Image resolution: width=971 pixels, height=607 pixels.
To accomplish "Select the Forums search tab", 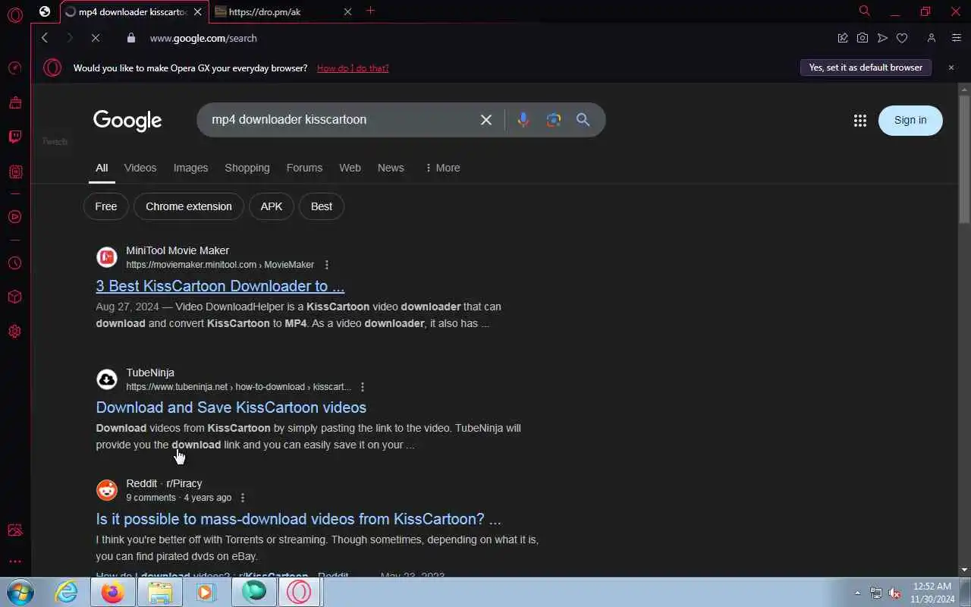I will (304, 168).
